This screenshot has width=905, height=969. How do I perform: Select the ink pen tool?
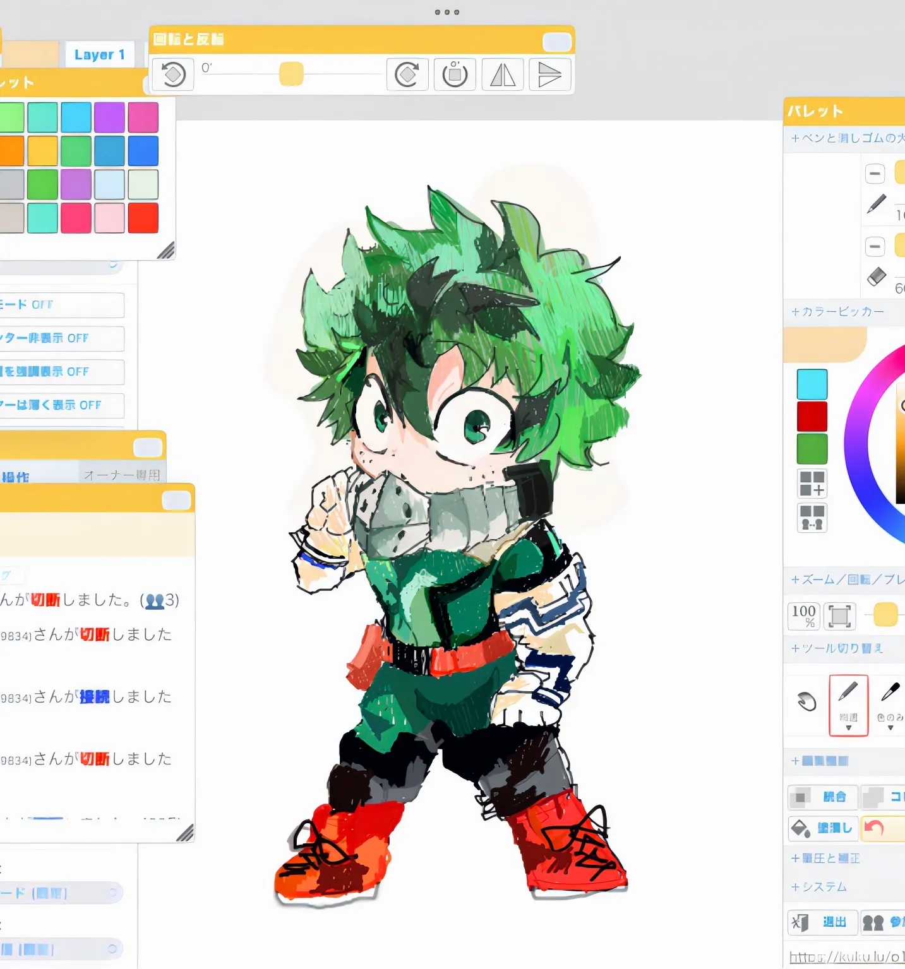(x=890, y=692)
